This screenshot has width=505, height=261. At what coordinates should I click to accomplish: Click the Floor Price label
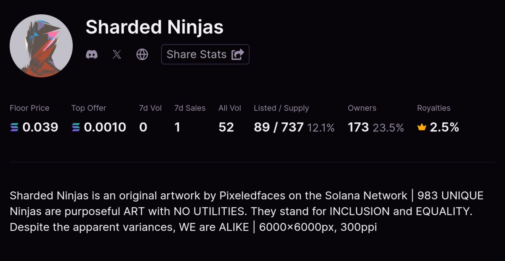[29, 108]
